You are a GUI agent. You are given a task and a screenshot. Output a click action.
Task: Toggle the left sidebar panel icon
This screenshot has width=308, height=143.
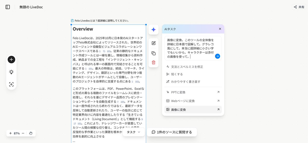pyautogui.click(x=8, y=7)
